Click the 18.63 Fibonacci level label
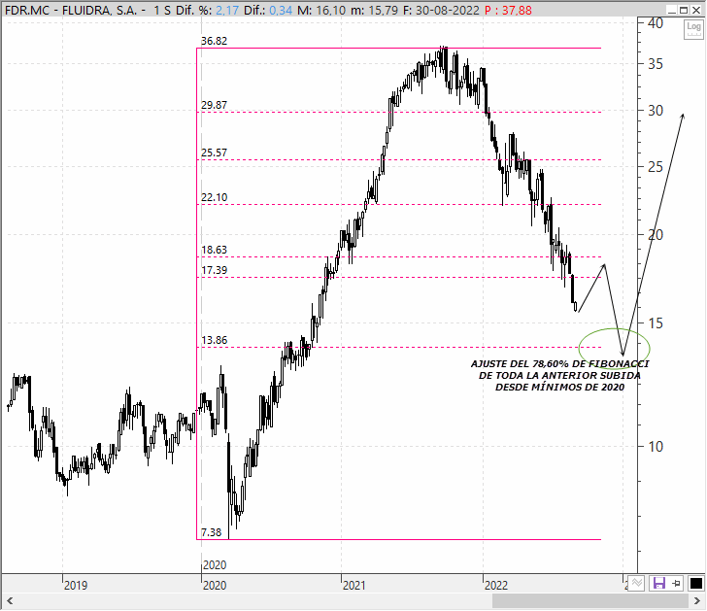 tap(215, 250)
